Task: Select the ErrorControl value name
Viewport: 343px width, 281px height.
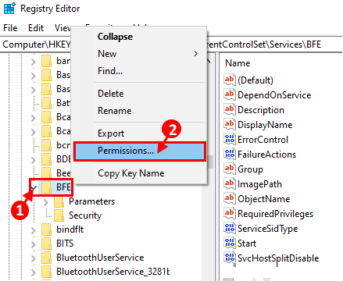Action: (263, 140)
